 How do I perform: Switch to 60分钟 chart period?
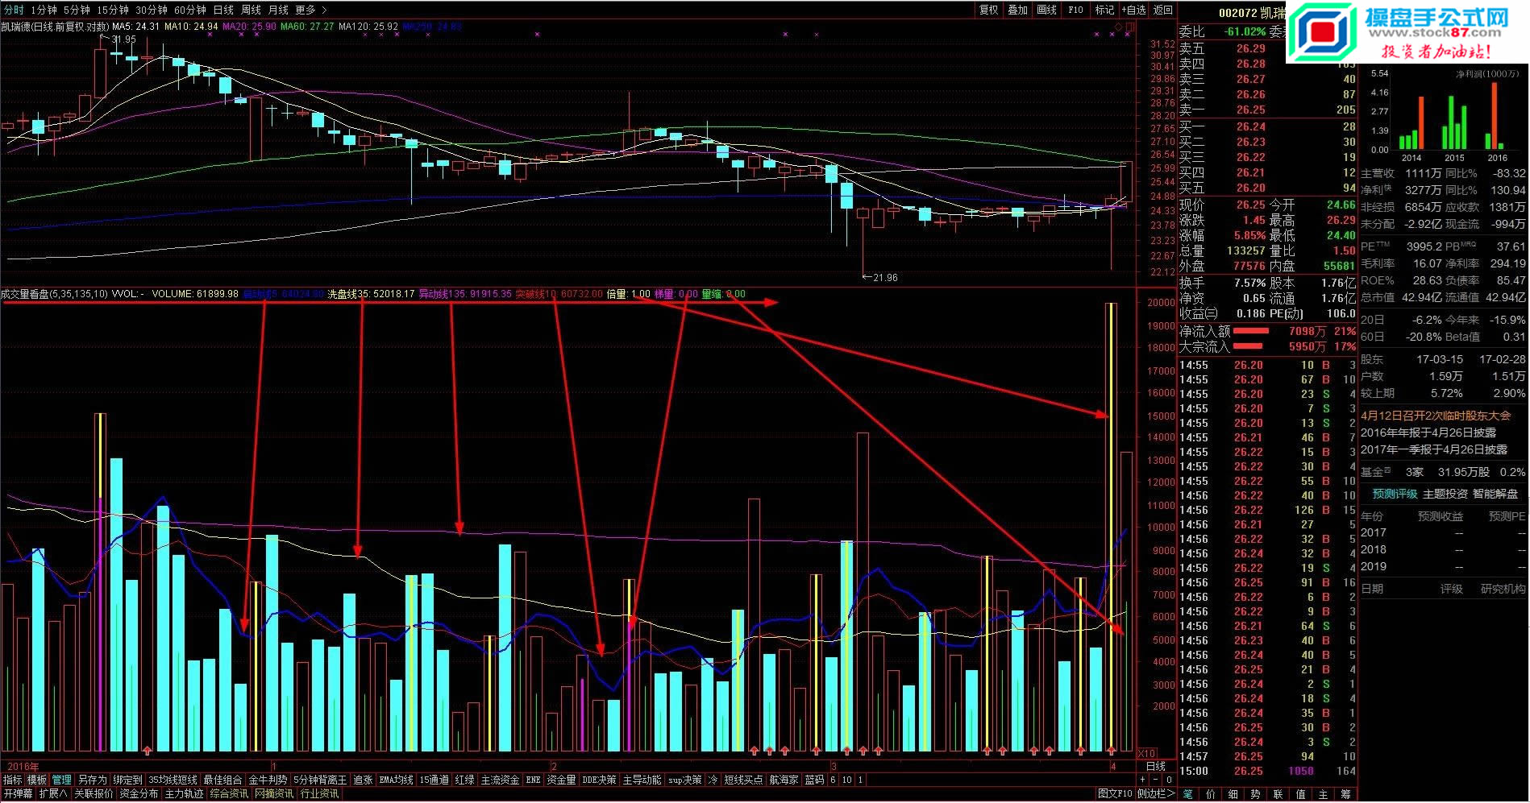[x=190, y=10]
